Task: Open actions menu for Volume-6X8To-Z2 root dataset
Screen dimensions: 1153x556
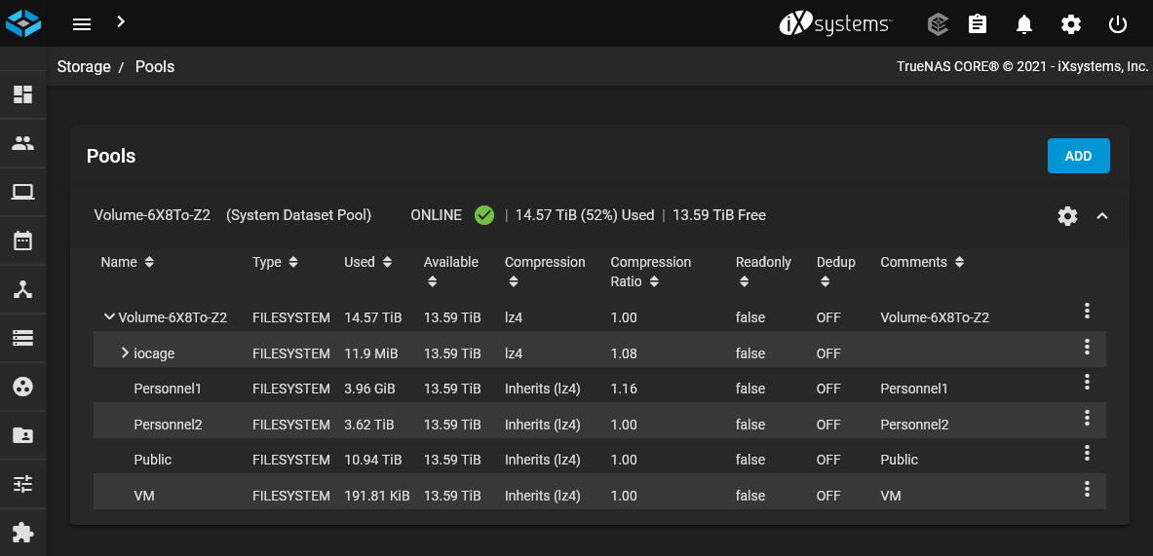Action: pos(1087,311)
